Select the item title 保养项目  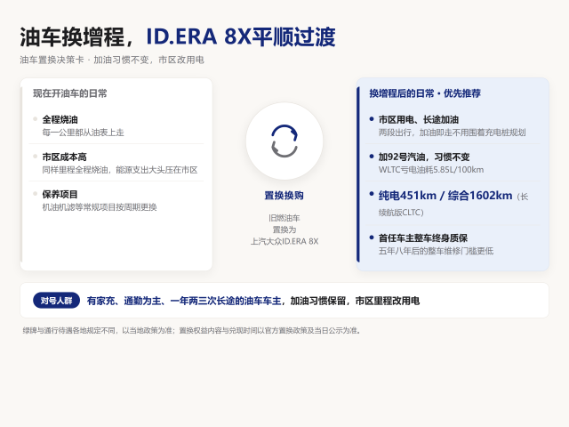[x=60, y=194]
